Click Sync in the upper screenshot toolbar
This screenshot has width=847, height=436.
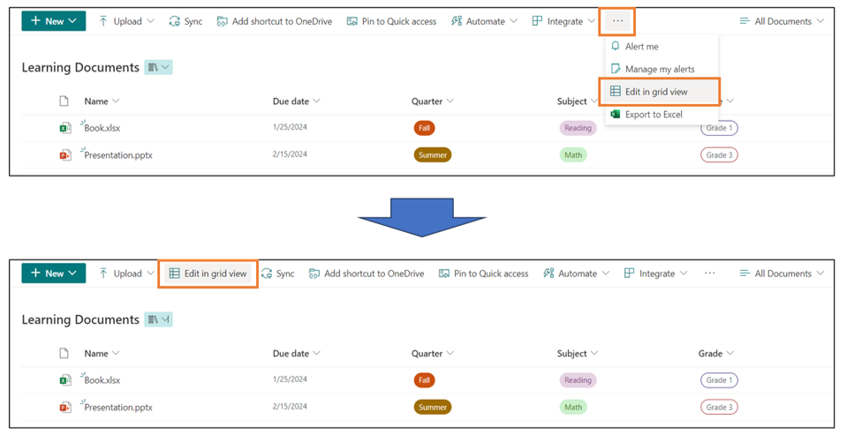(185, 21)
